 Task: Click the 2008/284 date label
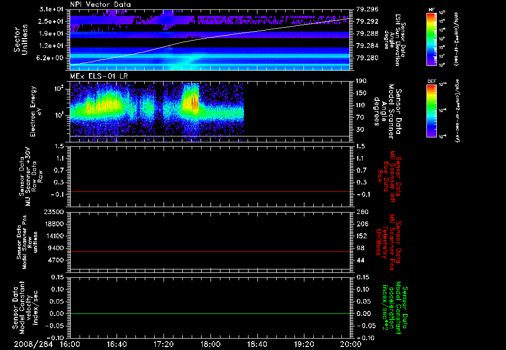(x=33, y=344)
